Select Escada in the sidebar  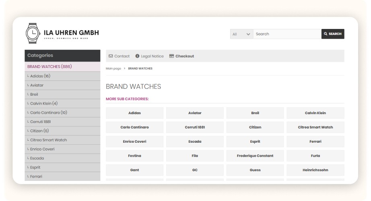click(62, 158)
